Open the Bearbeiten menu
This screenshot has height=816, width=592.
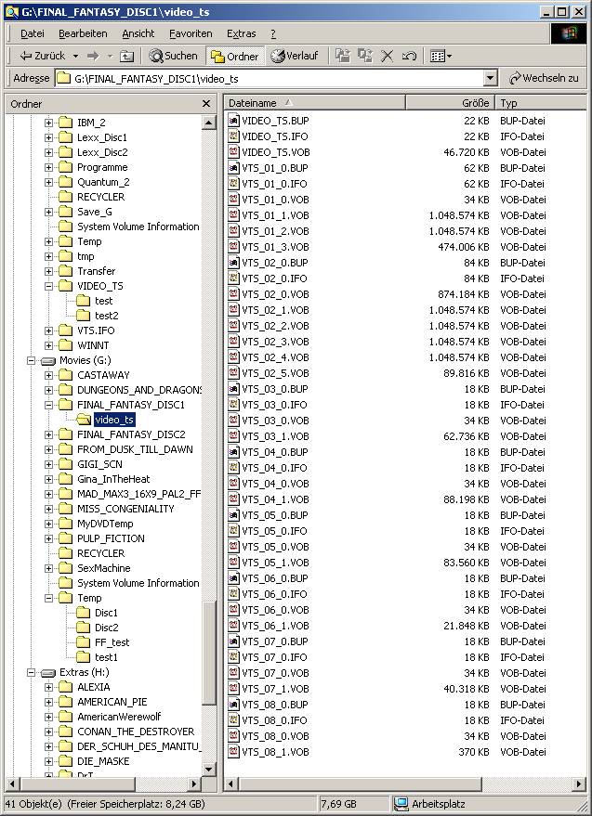[83, 33]
